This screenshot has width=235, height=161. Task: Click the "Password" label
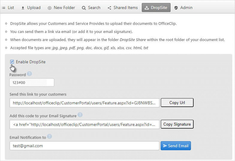(17, 75)
